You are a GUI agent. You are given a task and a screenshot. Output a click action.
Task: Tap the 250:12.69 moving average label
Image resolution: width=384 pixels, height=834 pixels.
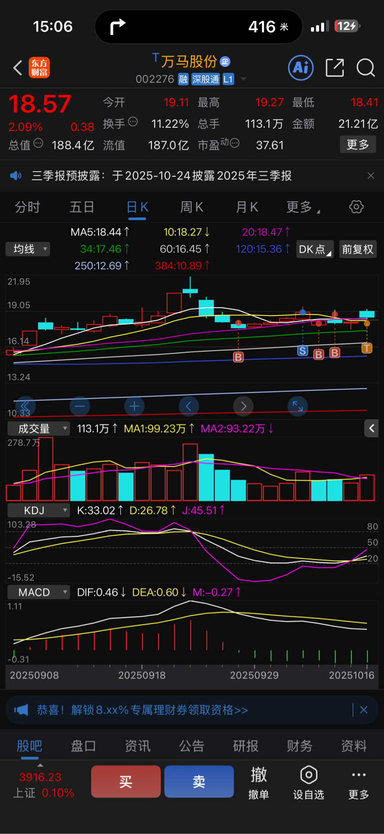(x=102, y=265)
